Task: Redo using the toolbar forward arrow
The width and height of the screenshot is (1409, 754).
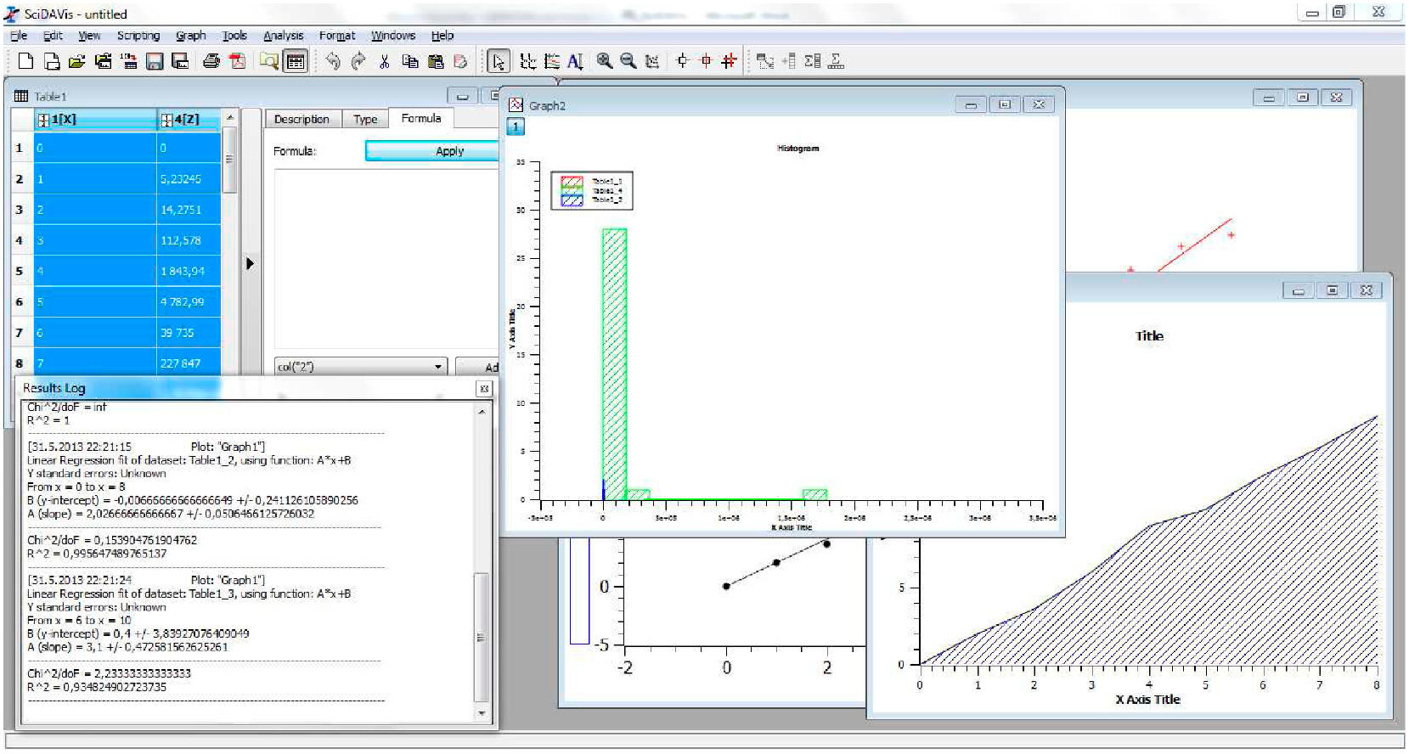Action: 358,61
